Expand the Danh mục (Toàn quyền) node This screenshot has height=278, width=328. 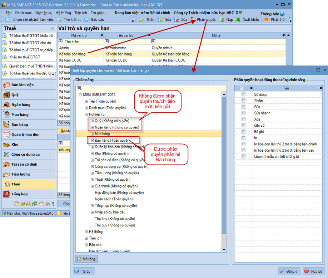[x=86, y=108]
